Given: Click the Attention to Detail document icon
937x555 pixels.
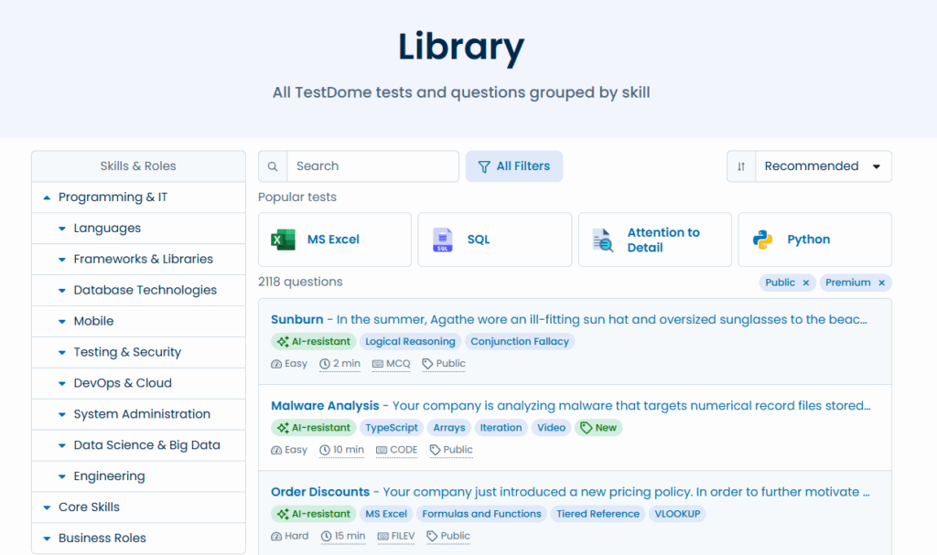Looking at the screenshot, I should click(x=602, y=240).
